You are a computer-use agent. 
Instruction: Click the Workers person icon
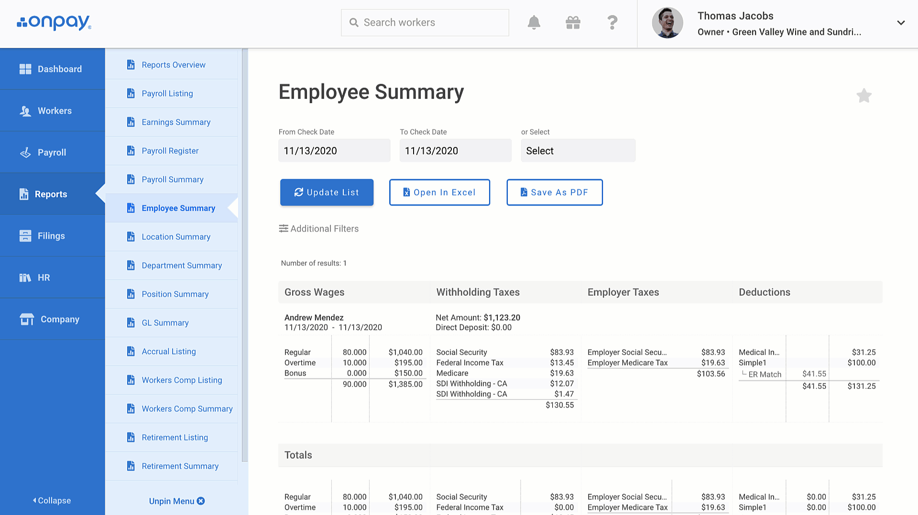point(25,111)
